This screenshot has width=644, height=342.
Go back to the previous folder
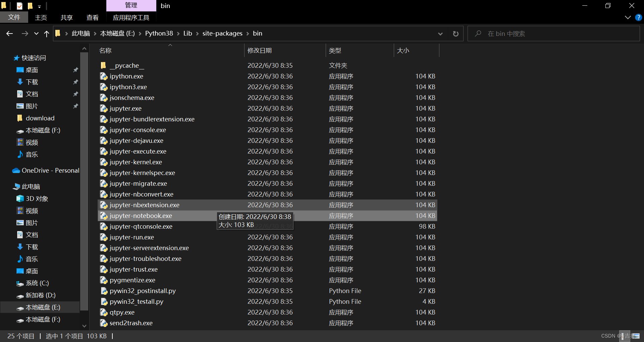tap(10, 34)
